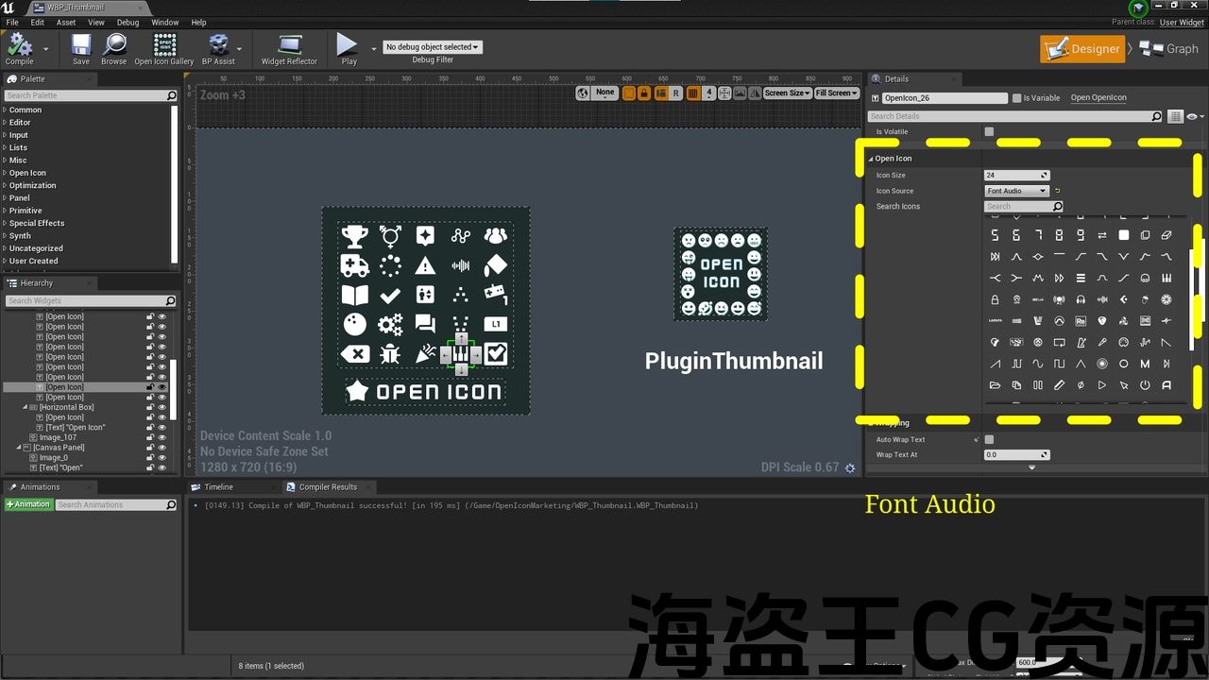The image size is (1209, 680).
Task: Enable the Is Variable checkbox
Action: [x=1016, y=98]
